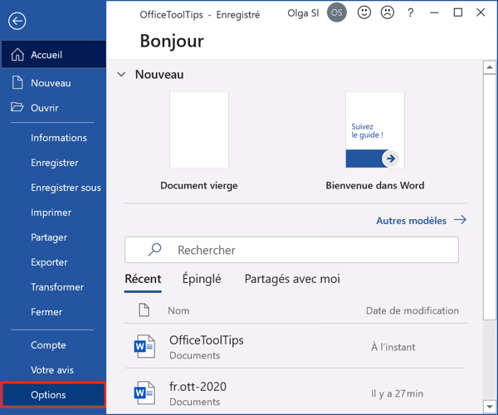The height and width of the screenshot is (415, 498).
Task: Click the document icon in the list header
Action: pyautogui.click(x=144, y=310)
